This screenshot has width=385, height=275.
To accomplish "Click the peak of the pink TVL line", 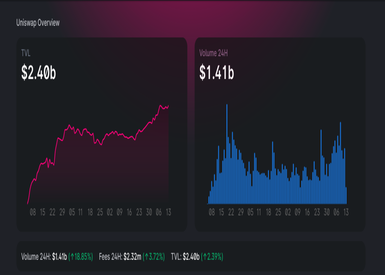I will [x=160, y=106].
